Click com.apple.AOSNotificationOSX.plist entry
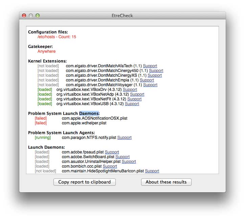This screenshot has height=219, width=245. pyautogui.click(x=94, y=118)
